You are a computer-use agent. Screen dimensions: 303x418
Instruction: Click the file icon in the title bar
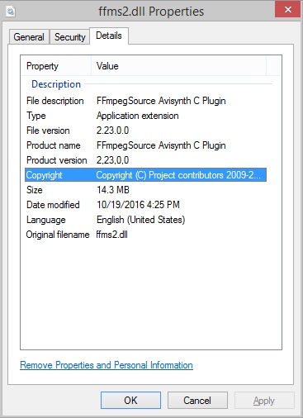click(11, 12)
